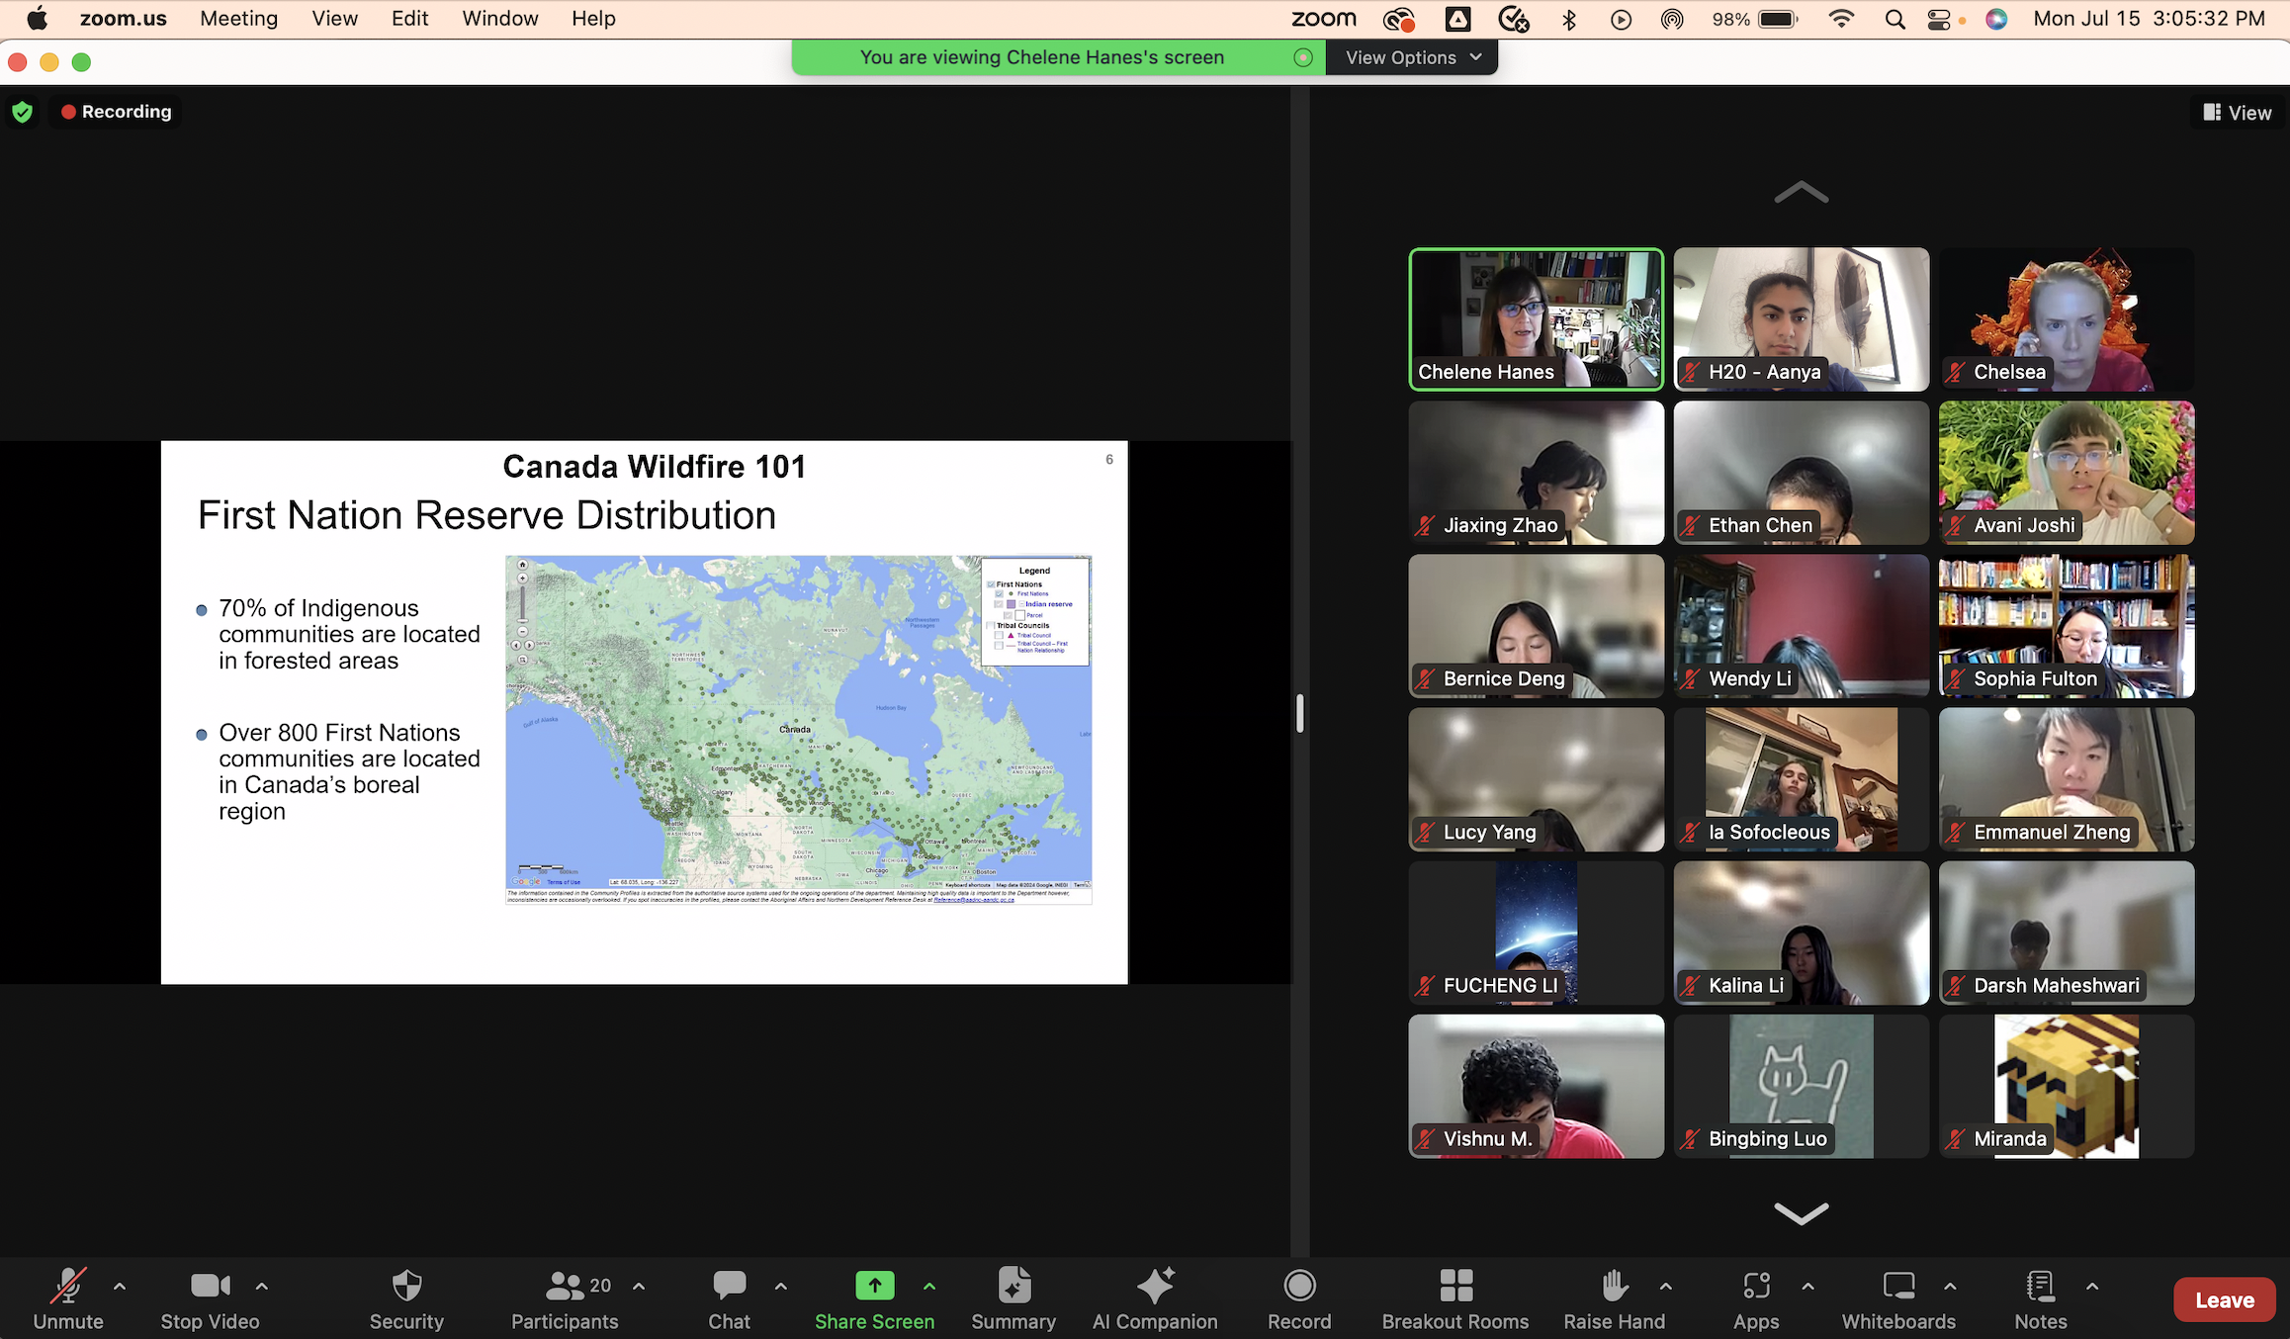Open the Meeting menu in the menu bar
2290x1339 pixels.
pos(238,19)
